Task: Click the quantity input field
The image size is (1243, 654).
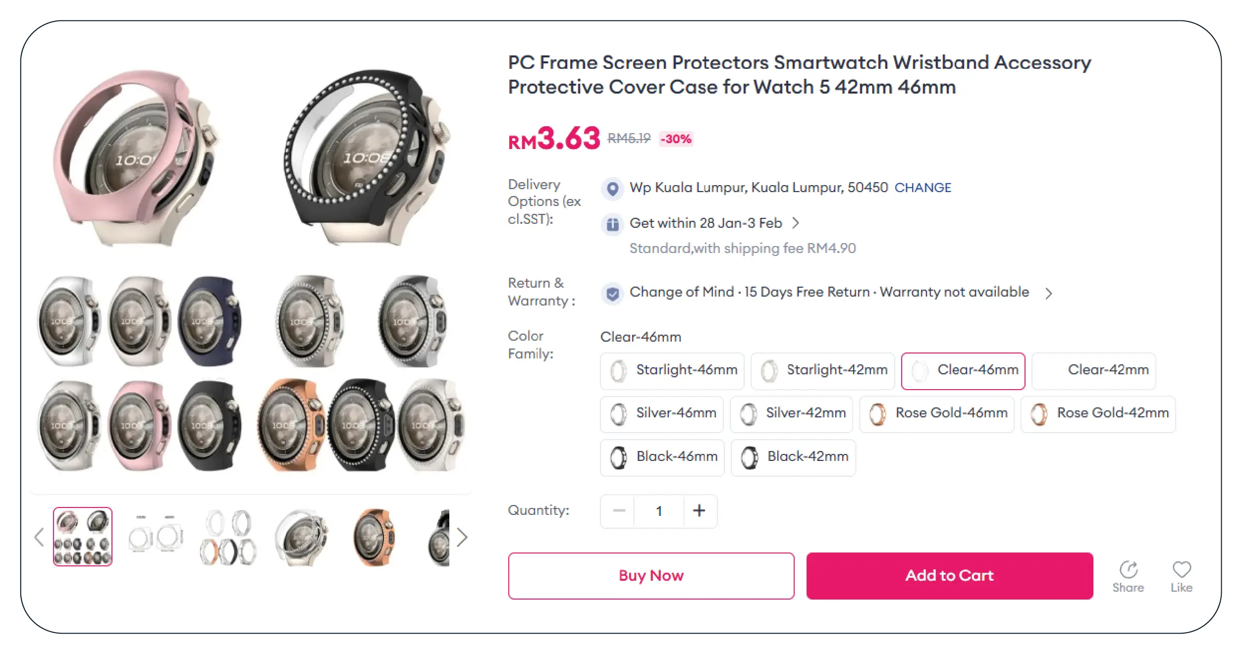Action: point(659,511)
